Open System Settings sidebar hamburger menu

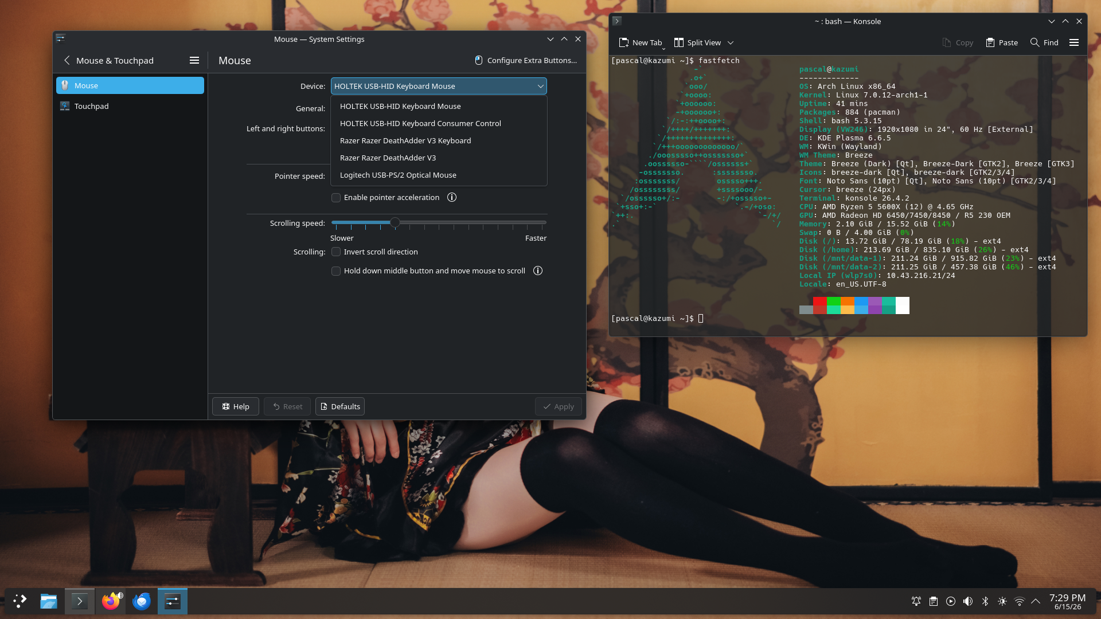(194, 60)
